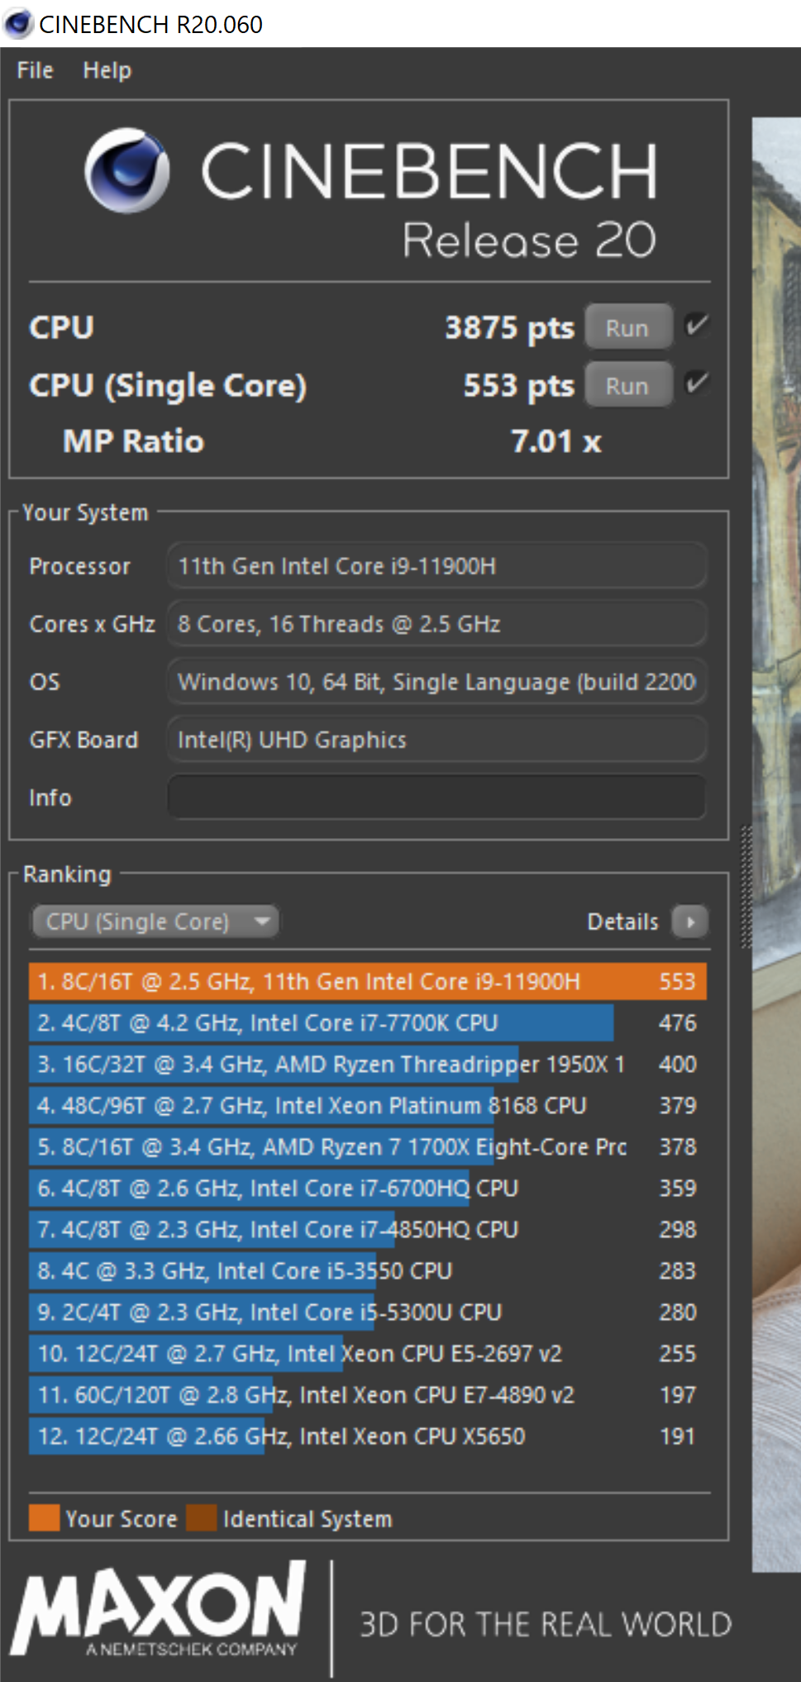Image resolution: width=801 pixels, height=1682 pixels.
Task: Click the Cores x GHz field
Action: click(x=437, y=623)
